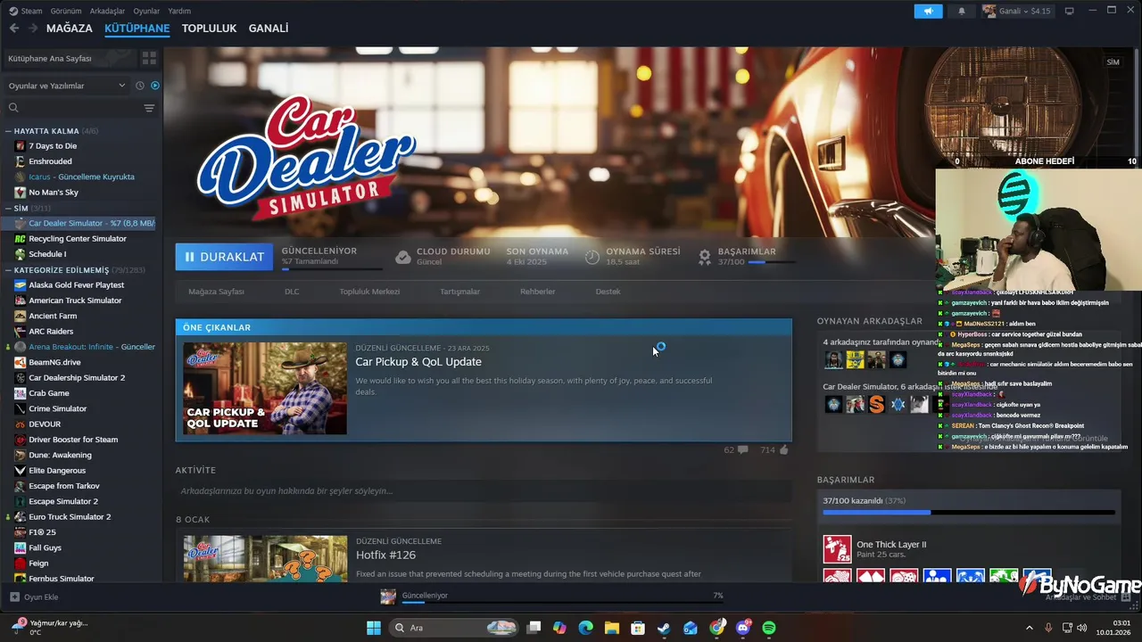The height and width of the screenshot is (642, 1142).
Task: Open Steam from the taskbar
Action: 664,628
